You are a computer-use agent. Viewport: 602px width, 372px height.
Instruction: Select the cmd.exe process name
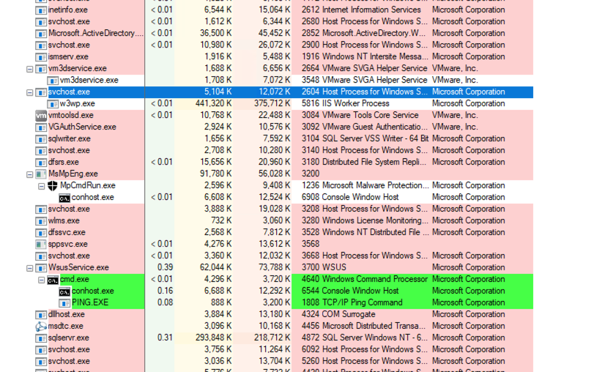click(x=74, y=279)
